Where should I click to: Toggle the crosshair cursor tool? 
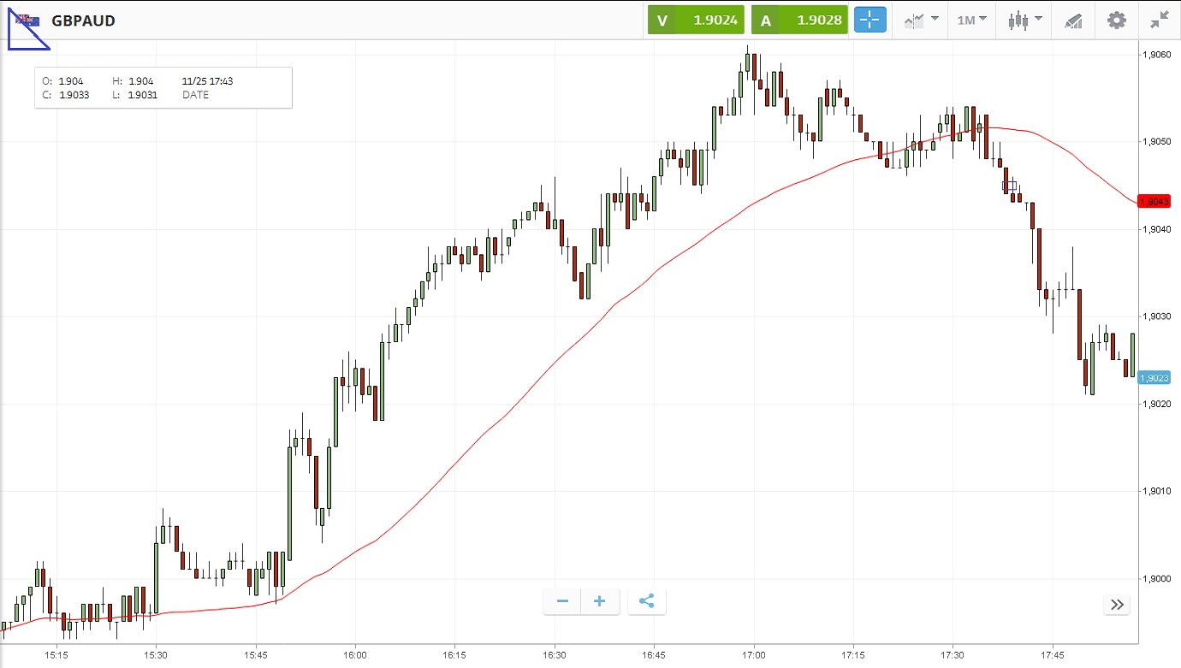870,20
